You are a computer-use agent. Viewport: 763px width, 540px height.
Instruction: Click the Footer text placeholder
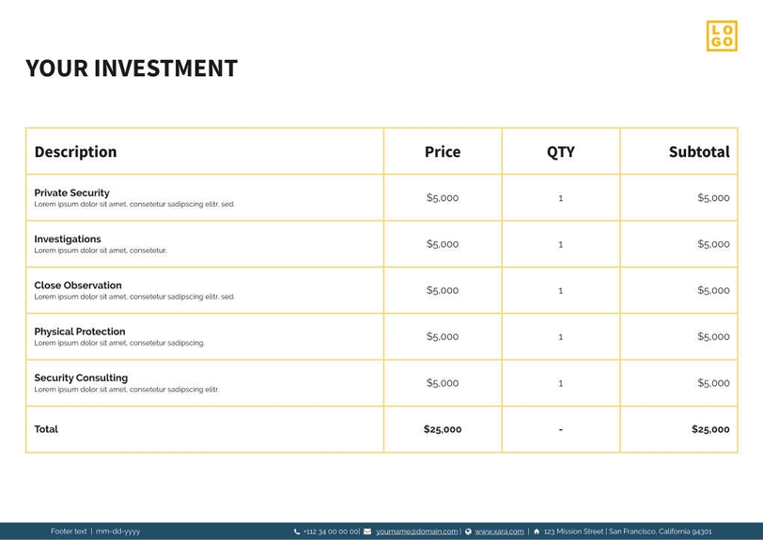coord(69,532)
